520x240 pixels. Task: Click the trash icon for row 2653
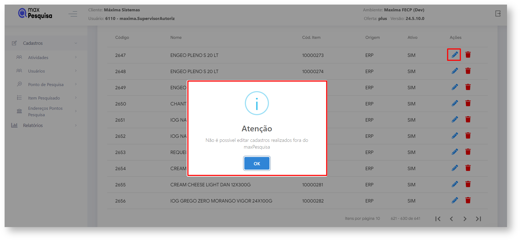(468, 152)
